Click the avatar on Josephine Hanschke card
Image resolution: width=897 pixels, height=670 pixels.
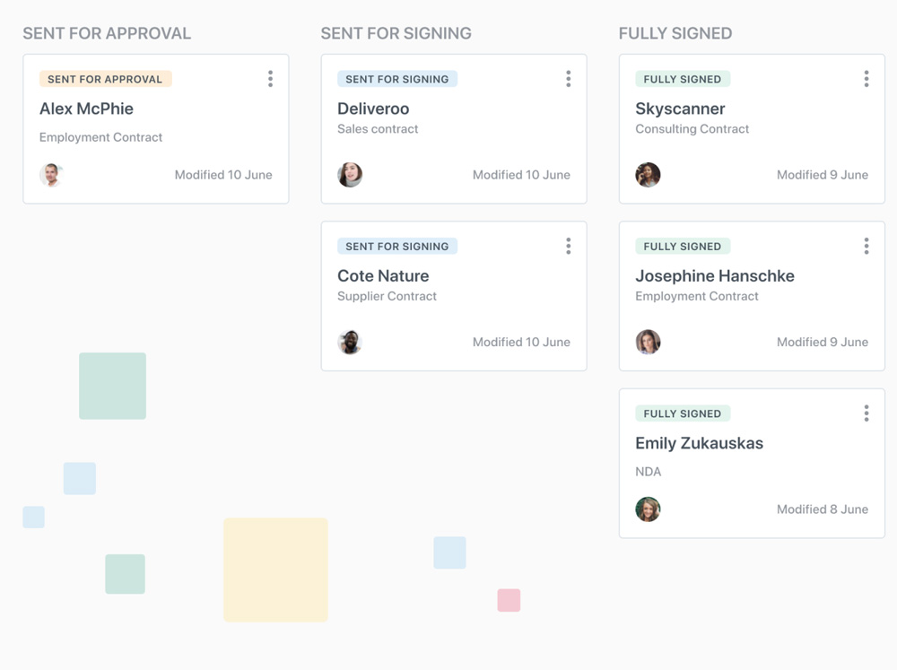pos(648,342)
